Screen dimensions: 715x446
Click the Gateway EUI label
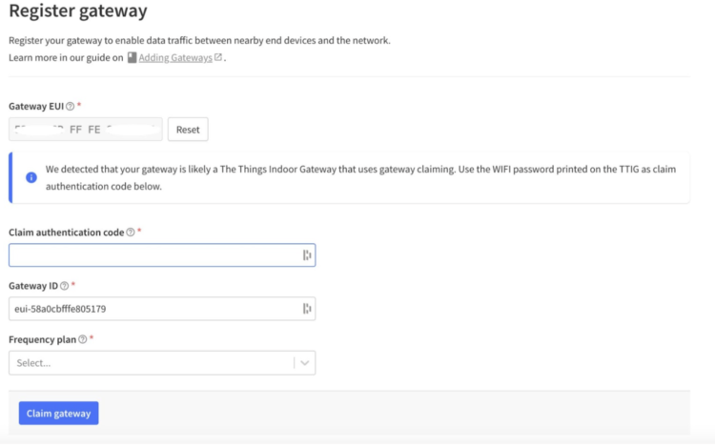(x=36, y=106)
